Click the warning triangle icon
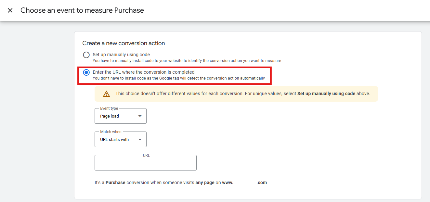Image resolution: width=430 pixels, height=202 pixels. coord(106,94)
